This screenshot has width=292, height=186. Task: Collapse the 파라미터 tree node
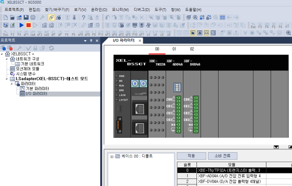click(x=12, y=84)
